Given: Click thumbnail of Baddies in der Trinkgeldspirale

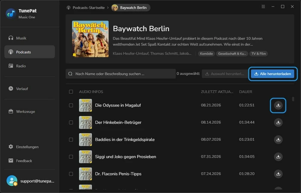Looking at the screenshot, I should (86, 139).
